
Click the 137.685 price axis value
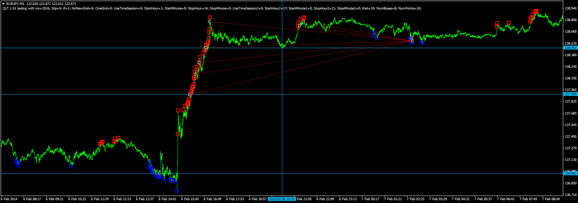pyautogui.click(x=571, y=113)
